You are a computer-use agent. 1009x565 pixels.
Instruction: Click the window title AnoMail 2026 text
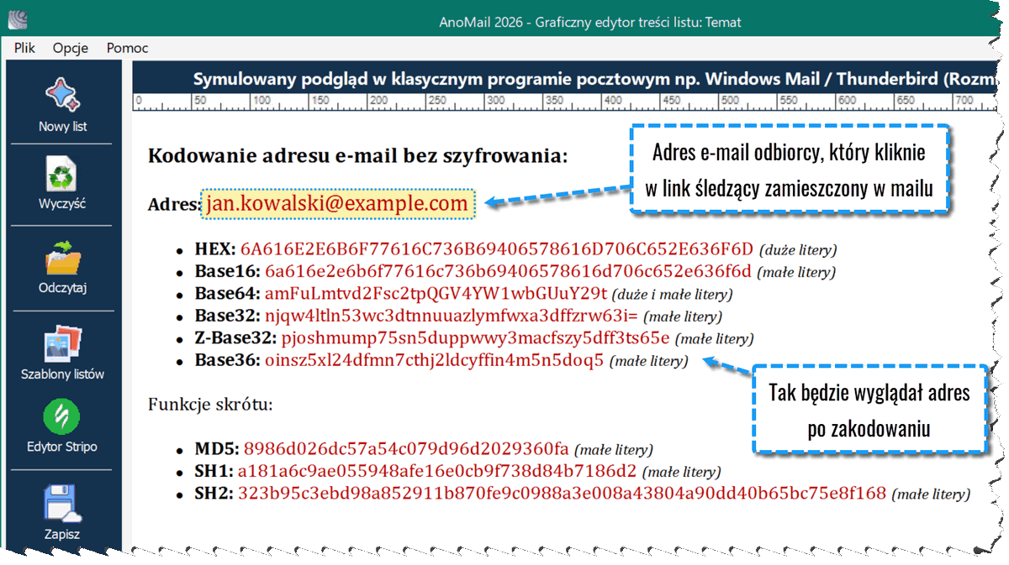point(590,22)
